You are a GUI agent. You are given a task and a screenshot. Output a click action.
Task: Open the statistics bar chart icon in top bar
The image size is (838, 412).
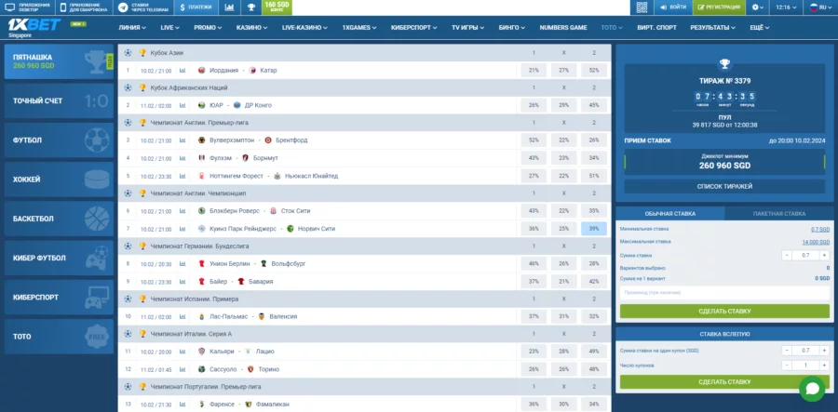click(229, 7)
